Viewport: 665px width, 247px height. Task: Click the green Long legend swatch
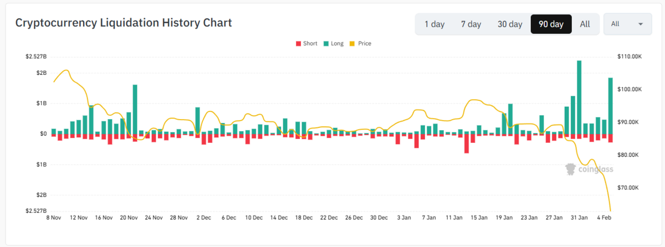click(326, 43)
